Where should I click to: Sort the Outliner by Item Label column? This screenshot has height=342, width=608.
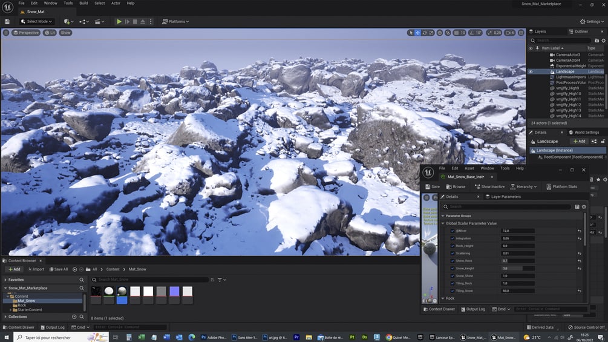point(552,48)
